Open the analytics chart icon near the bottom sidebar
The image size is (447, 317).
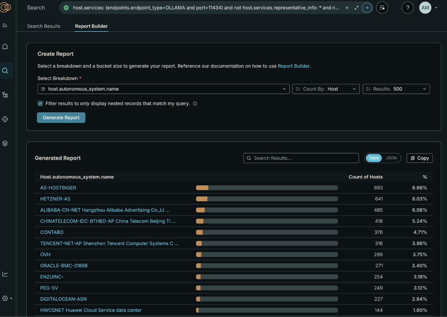point(5,274)
